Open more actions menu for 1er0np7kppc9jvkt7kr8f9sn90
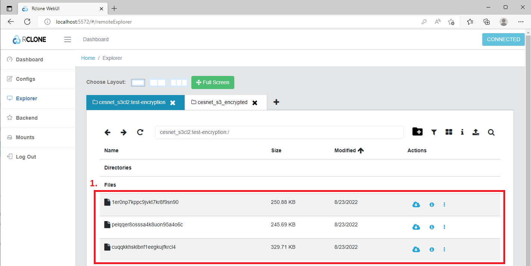Viewport: 531px width, 266px height. point(444,205)
